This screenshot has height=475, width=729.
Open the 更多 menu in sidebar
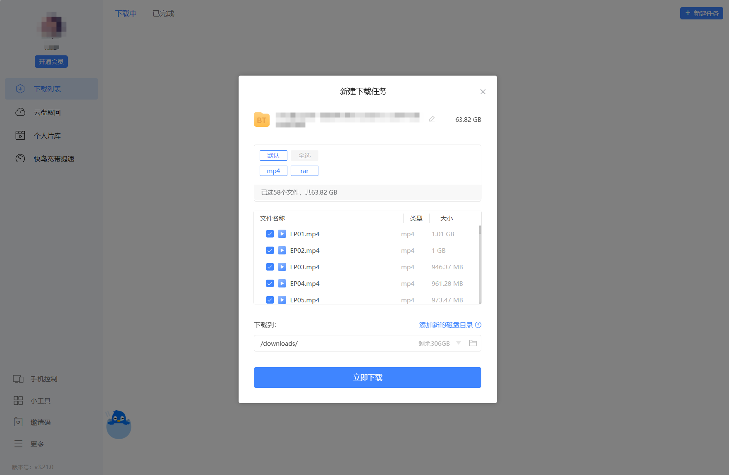click(x=37, y=444)
